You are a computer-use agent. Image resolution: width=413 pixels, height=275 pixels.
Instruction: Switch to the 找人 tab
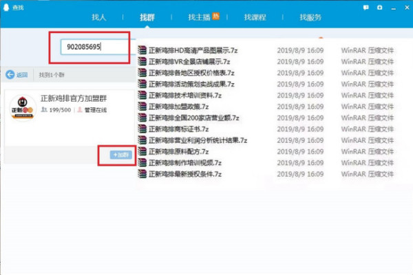point(98,17)
